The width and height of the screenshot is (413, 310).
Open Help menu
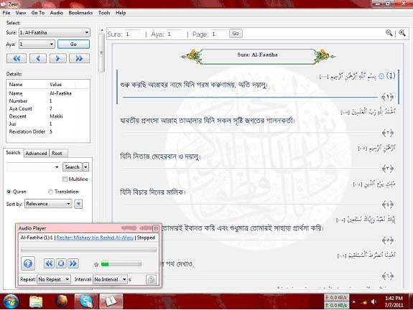click(x=121, y=13)
